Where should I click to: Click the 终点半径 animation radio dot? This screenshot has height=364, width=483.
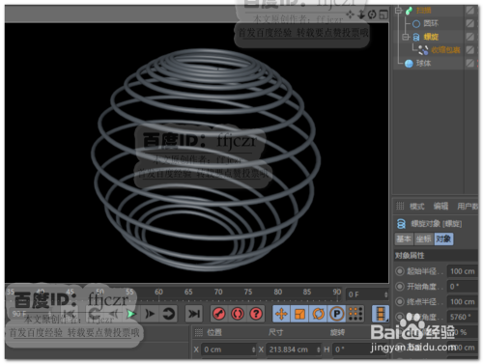[400, 302]
